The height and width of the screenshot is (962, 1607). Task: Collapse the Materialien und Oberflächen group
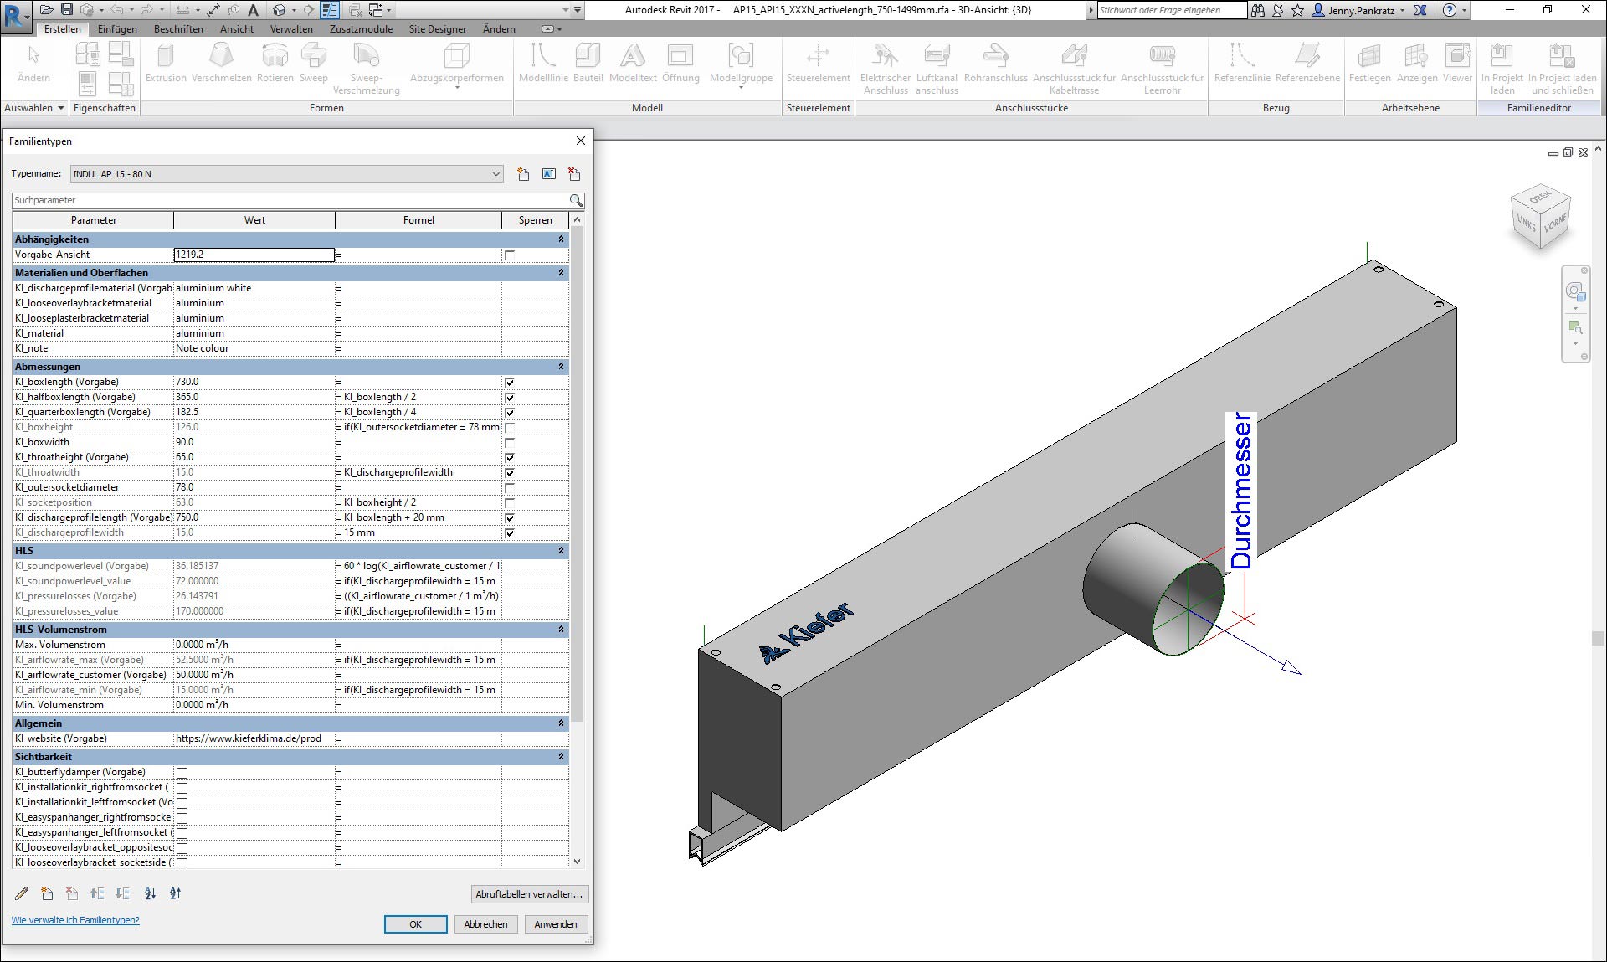(x=561, y=273)
